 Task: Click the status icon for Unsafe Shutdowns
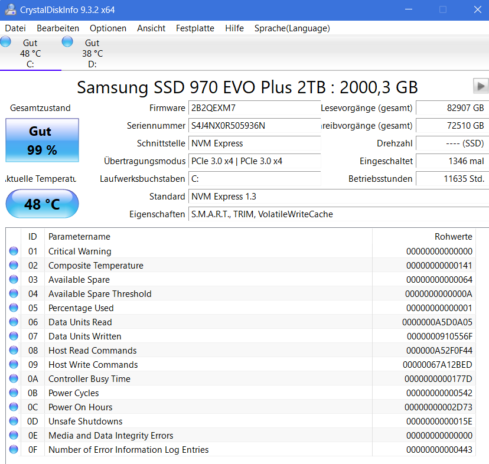tap(14, 421)
